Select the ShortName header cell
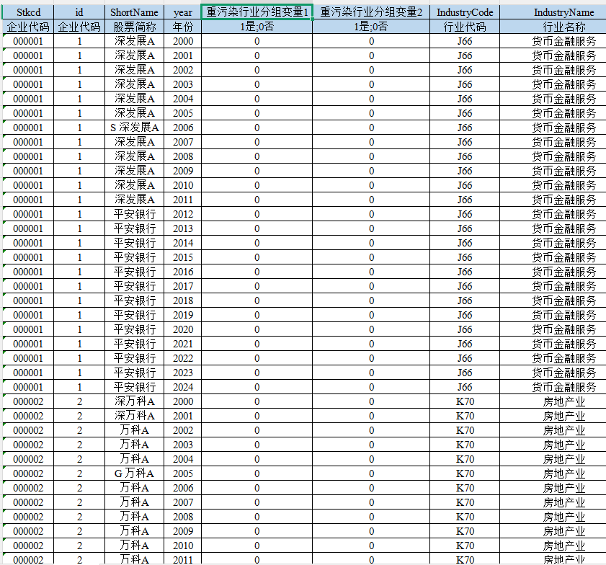Viewport: 606px width, 565px height. pos(134,12)
